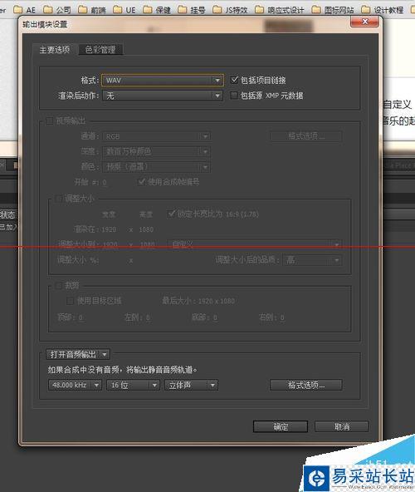Viewport: 415px width, 492px height.
Task: Click the 取消 button
Action: point(341,426)
